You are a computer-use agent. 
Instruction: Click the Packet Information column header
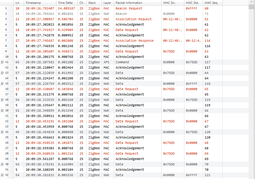point(137,3)
